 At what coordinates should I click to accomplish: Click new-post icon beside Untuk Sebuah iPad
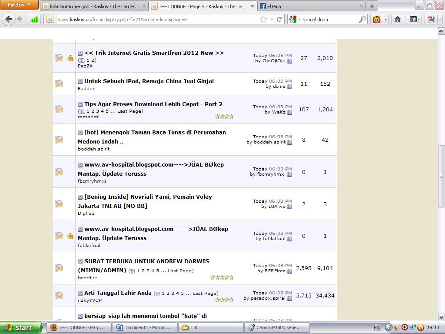click(x=80, y=81)
